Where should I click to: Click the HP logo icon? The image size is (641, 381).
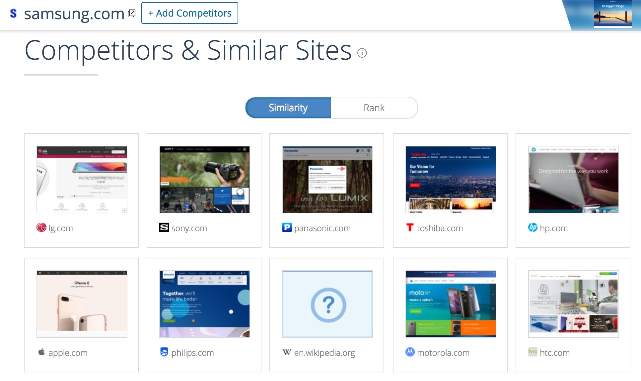point(533,227)
